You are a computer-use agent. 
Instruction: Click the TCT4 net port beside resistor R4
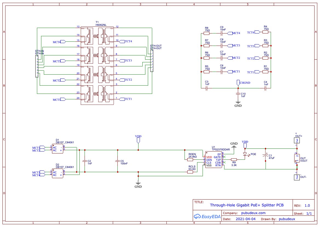point(253,32)
